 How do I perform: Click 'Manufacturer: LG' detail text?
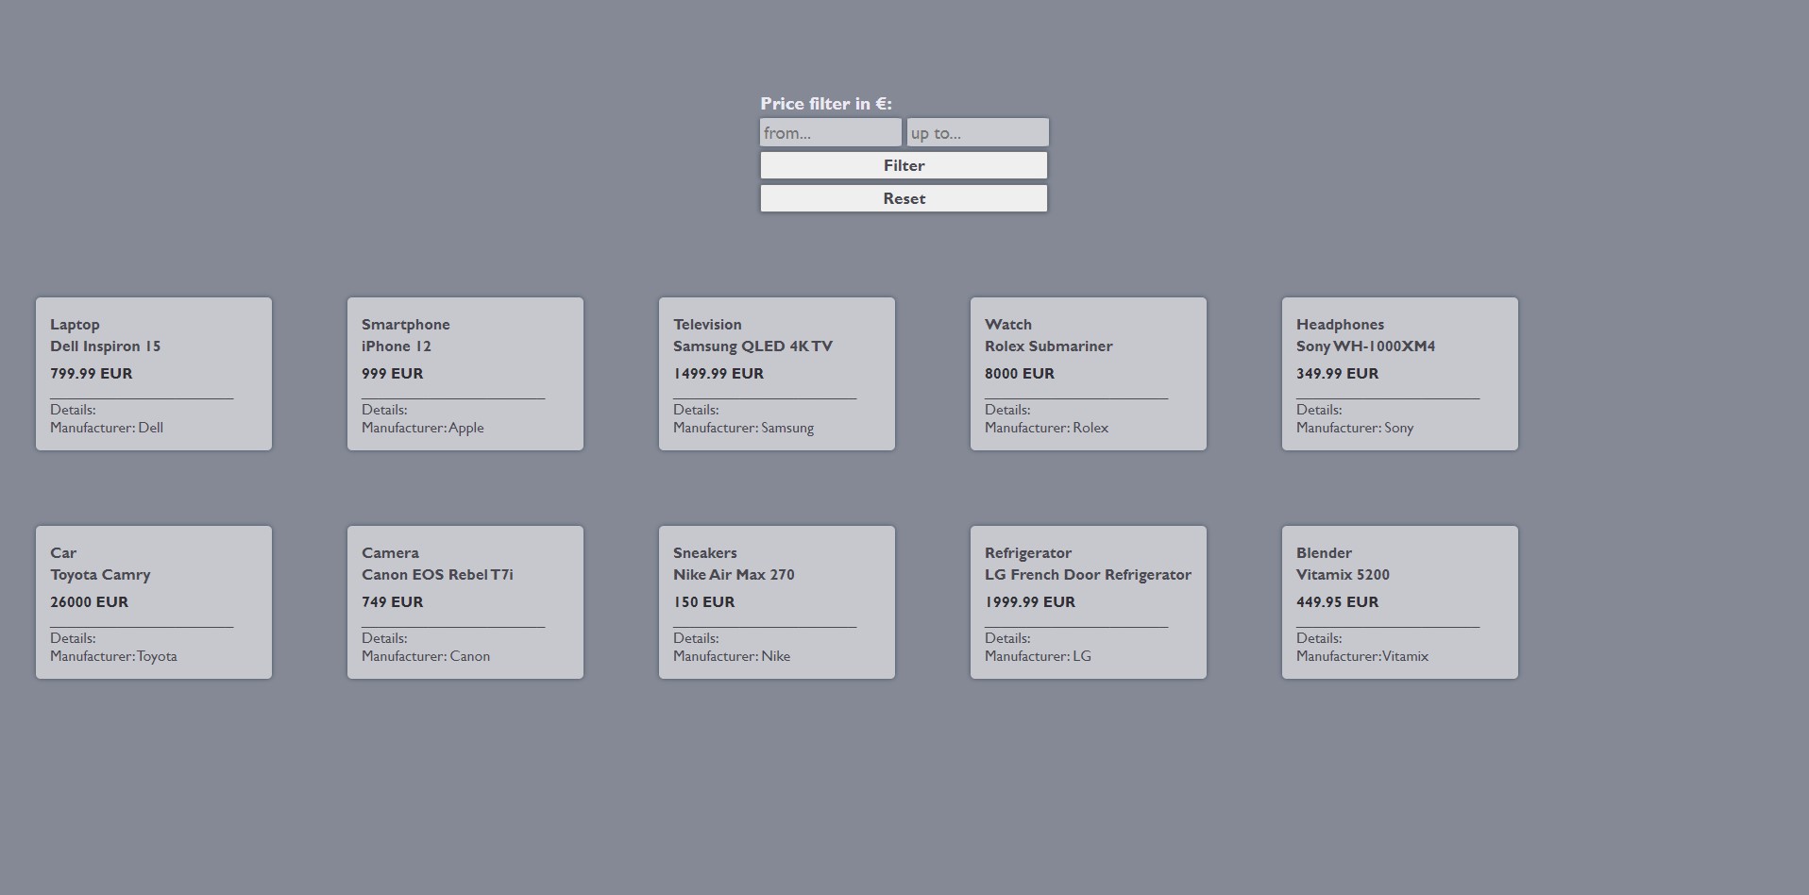(x=1038, y=656)
